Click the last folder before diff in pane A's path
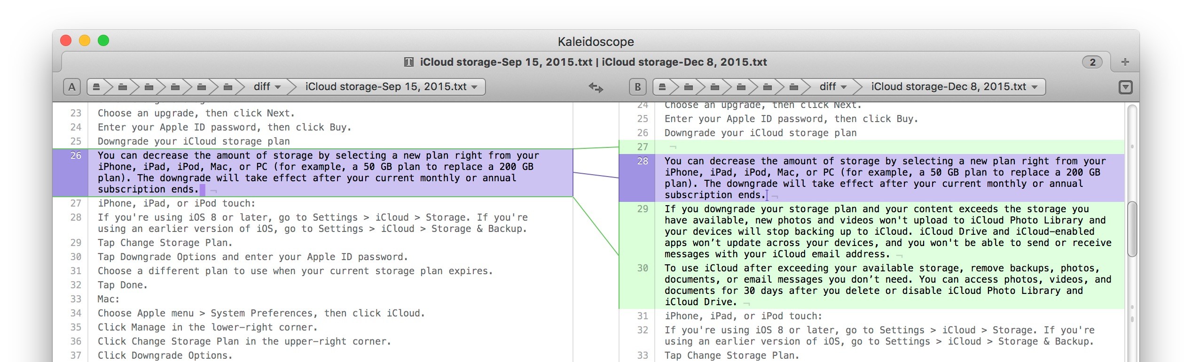The image size is (1192, 362). tap(228, 87)
